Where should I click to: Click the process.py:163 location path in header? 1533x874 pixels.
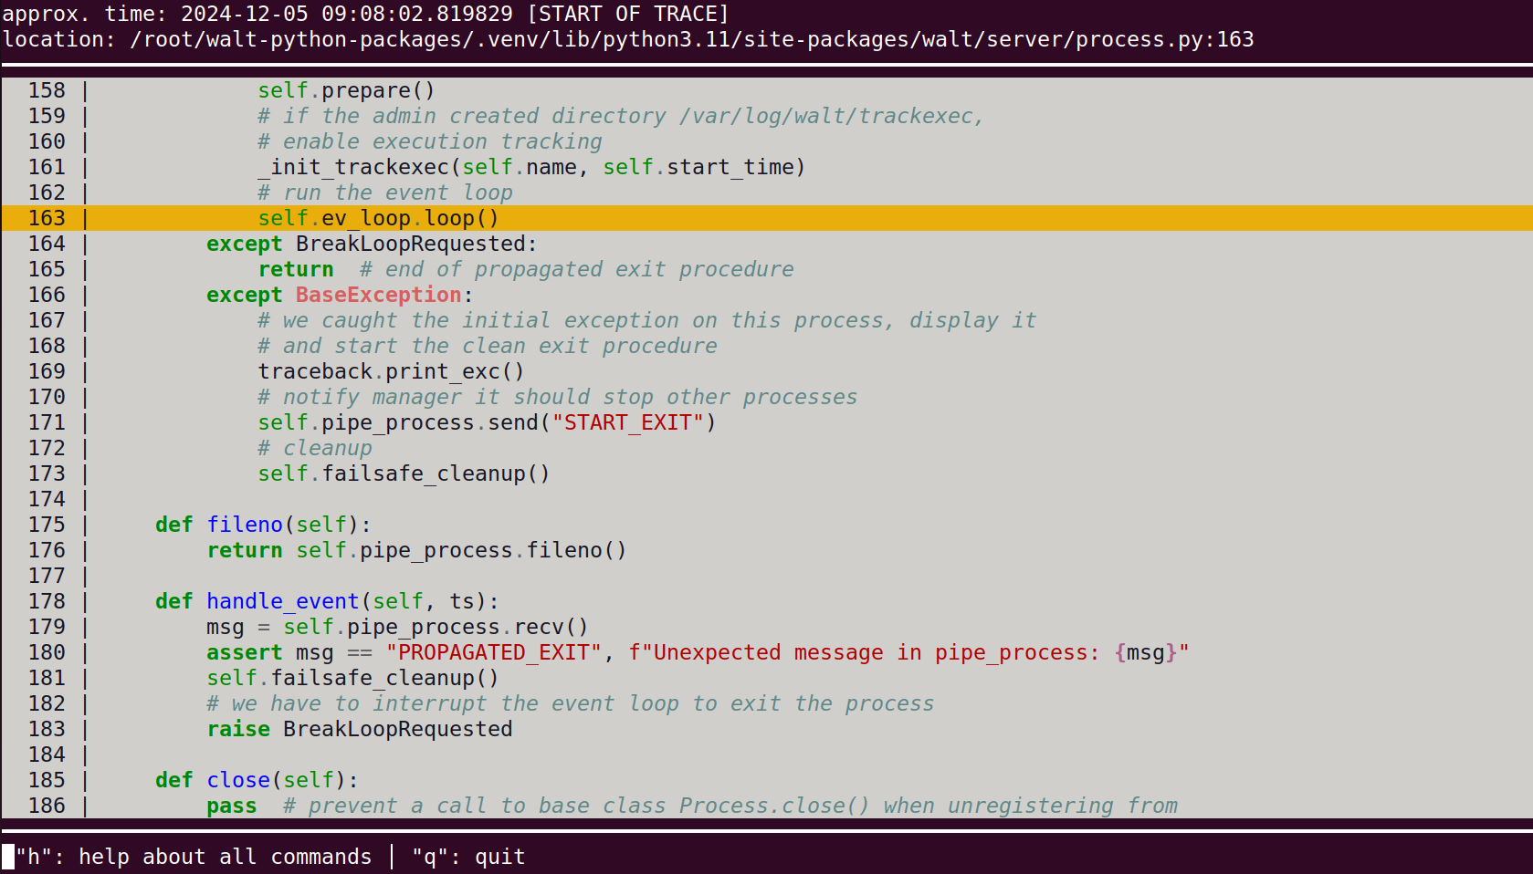pos(691,40)
